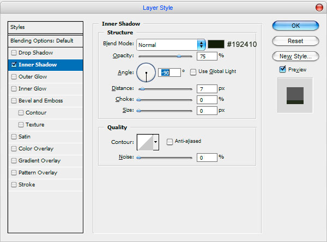This screenshot has height=242, width=327.
Task: Close the Layer Style dialog
Action: pos(319,8)
